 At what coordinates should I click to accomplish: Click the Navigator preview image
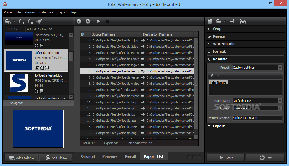38,129
